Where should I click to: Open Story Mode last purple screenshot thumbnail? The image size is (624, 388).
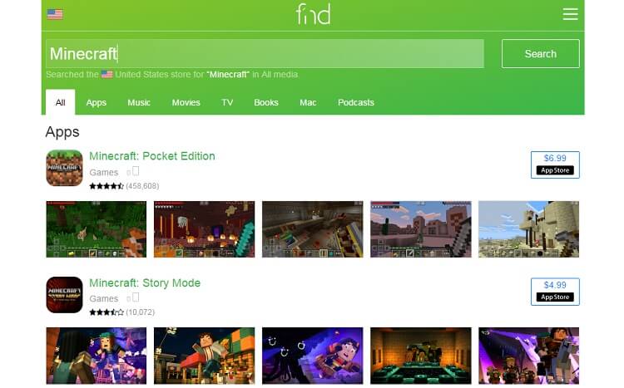[528, 356]
